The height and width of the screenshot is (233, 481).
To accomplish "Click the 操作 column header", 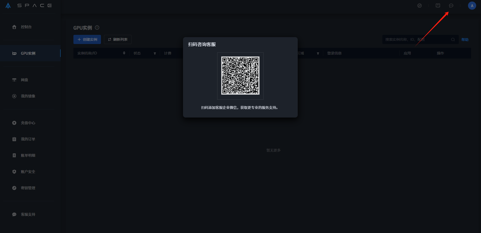I will pyautogui.click(x=440, y=53).
